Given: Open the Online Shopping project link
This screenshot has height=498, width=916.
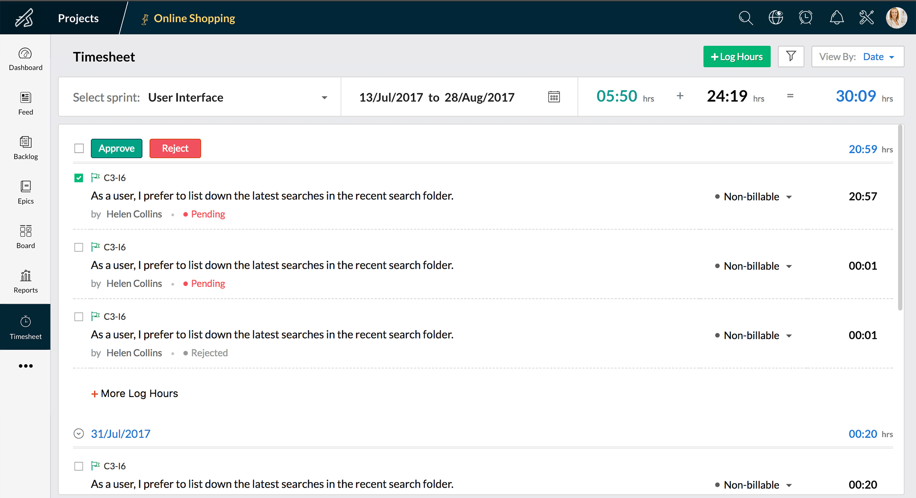Looking at the screenshot, I should click(x=194, y=18).
